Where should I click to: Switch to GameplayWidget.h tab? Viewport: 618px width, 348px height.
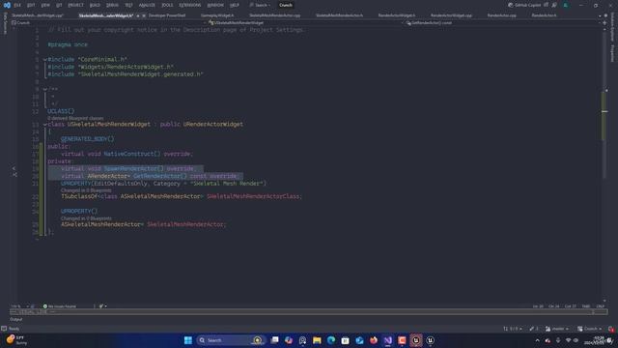[217, 15]
